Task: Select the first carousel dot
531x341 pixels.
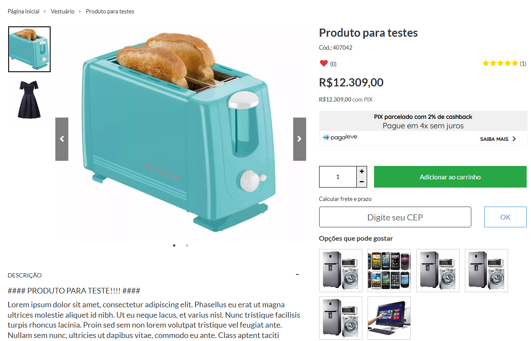Action: coord(174,245)
